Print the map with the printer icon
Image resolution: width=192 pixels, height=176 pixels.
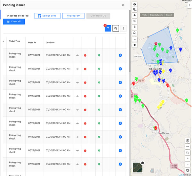coord(135,4)
